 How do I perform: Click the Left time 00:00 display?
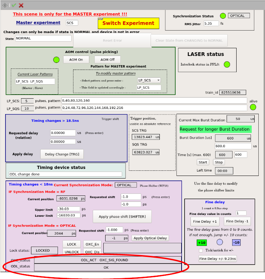tap(224, 171)
